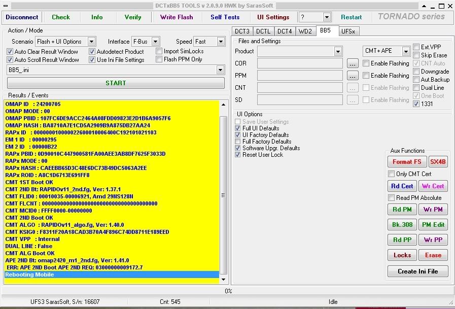Click Wr PM
The height and width of the screenshot is (309, 455).
coord(433,209)
